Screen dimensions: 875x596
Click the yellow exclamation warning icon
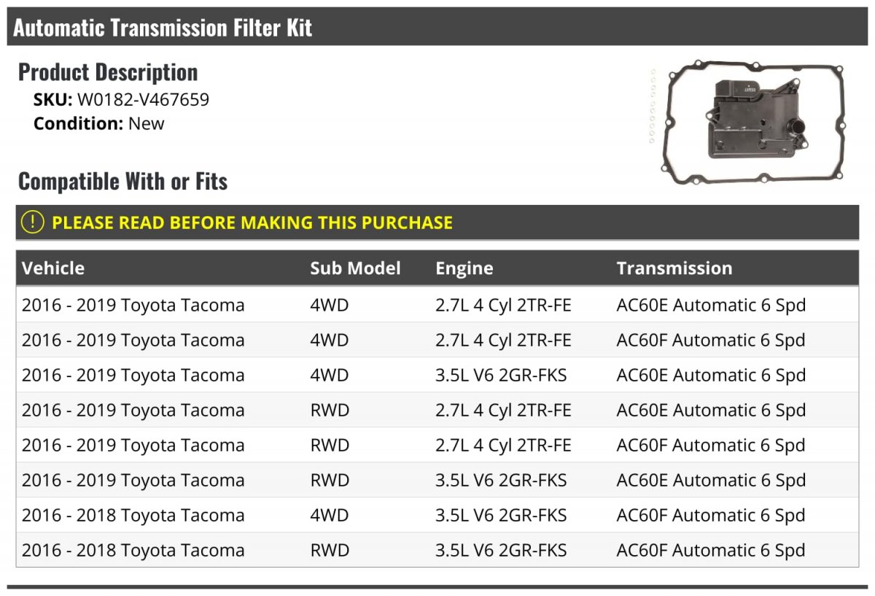[33, 222]
